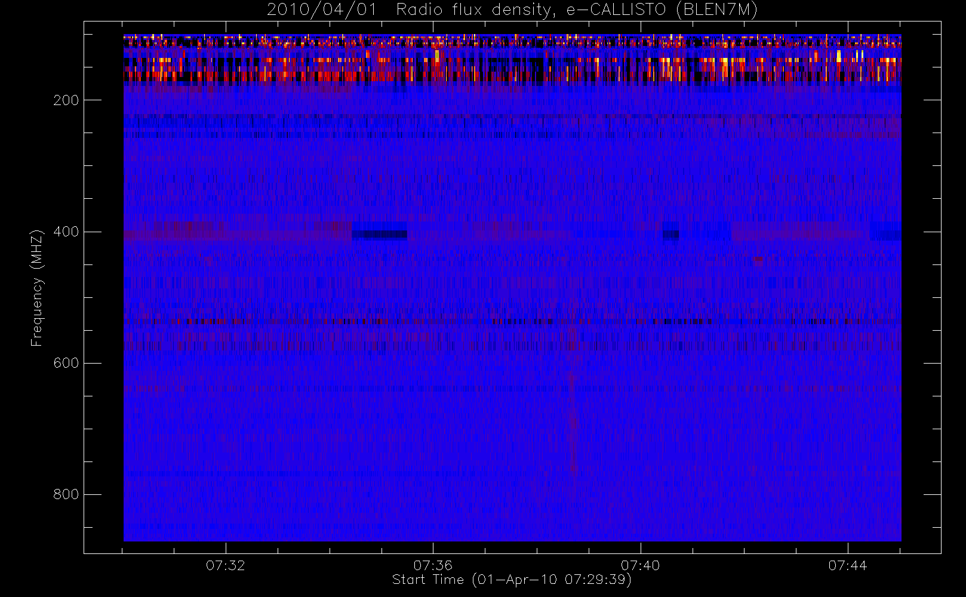The height and width of the screenshot is (597, 966).
Task: Click the 'Start Time (01-Apr-10 07:29:39)' x-axis label
Action: click(x=512, y=580)
